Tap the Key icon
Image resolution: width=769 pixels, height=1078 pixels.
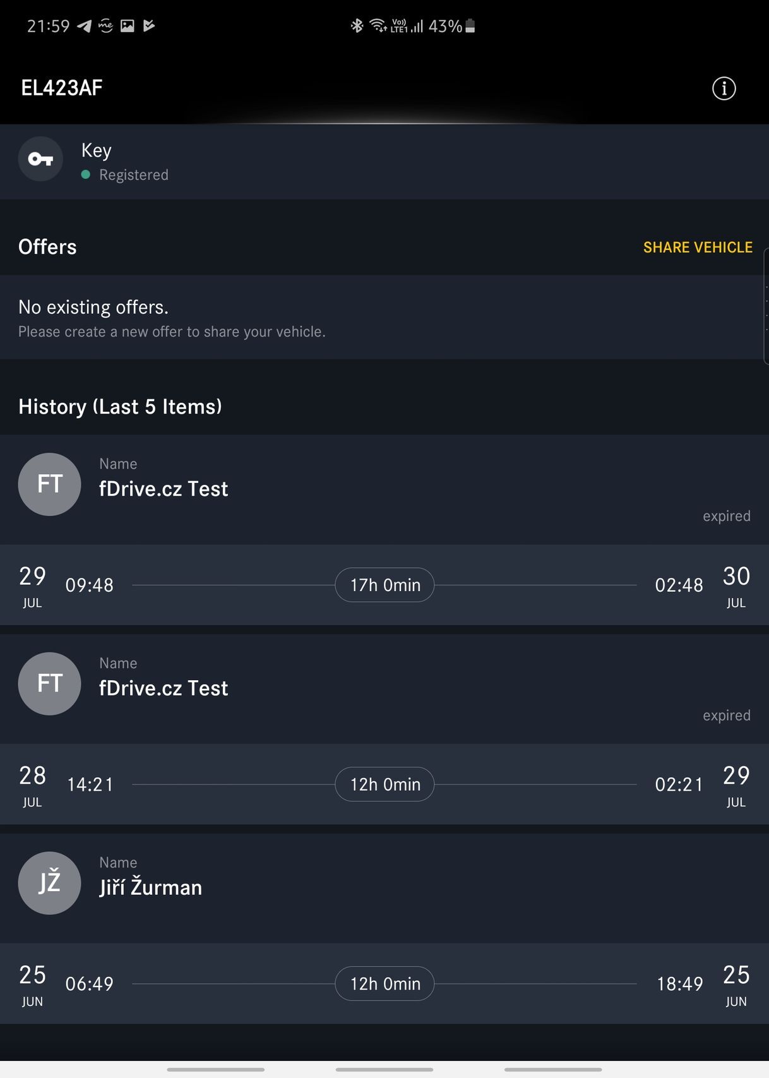tap(40, 159)
